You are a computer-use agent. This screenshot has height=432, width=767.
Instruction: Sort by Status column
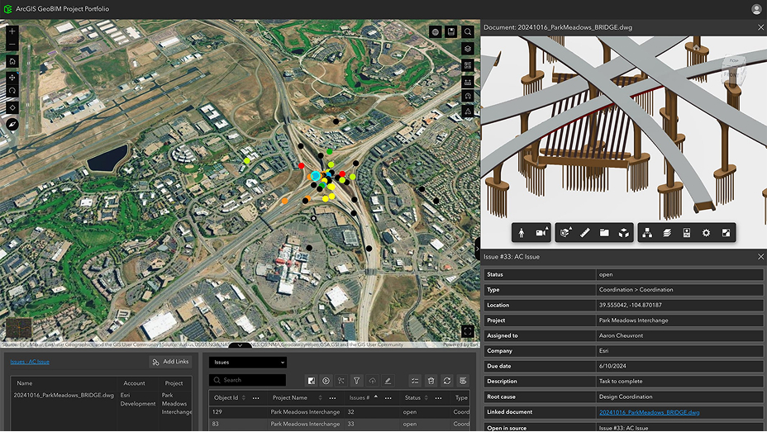(x=426, y=398)
